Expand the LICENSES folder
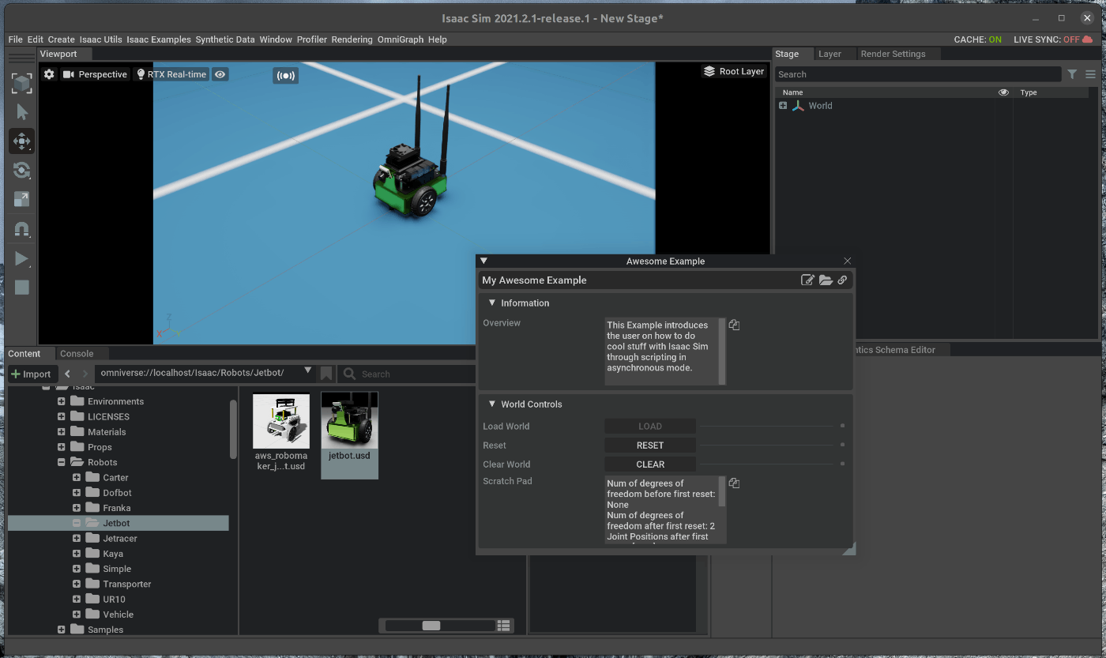 click(62, 416)
